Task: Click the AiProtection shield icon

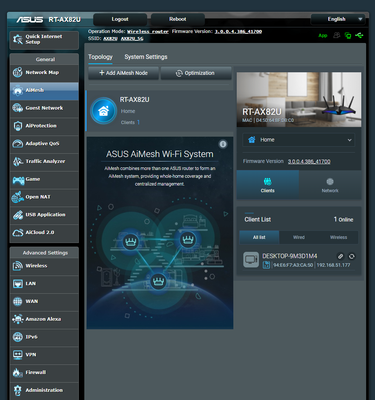Action: point(18,126)
